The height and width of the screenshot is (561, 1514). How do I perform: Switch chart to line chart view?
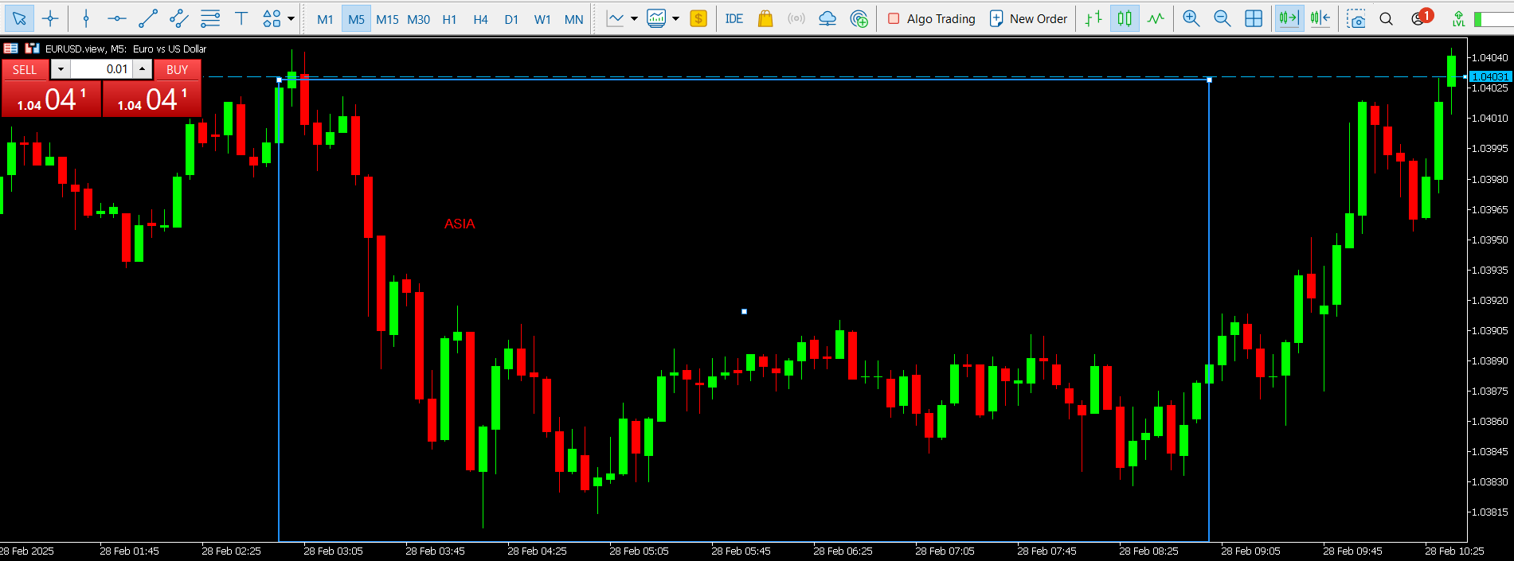point(1155,18)
